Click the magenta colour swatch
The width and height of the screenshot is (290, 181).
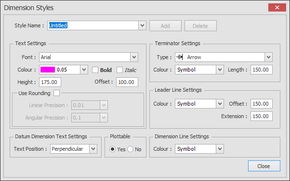coord(48,70)
